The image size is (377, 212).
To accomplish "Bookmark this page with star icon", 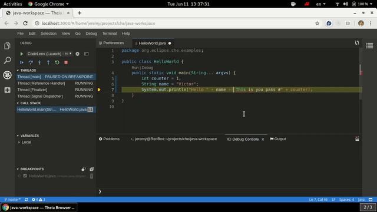I will [x=317, y=24].
